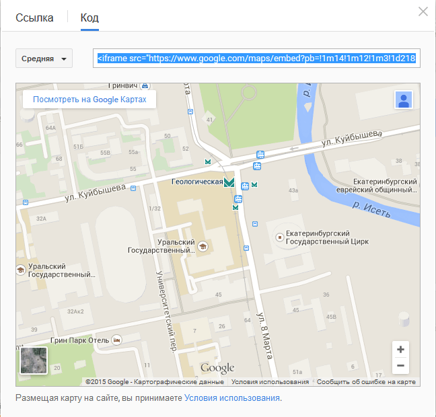Click the tram stop icon on upper ул. Куйбышева

260,154
